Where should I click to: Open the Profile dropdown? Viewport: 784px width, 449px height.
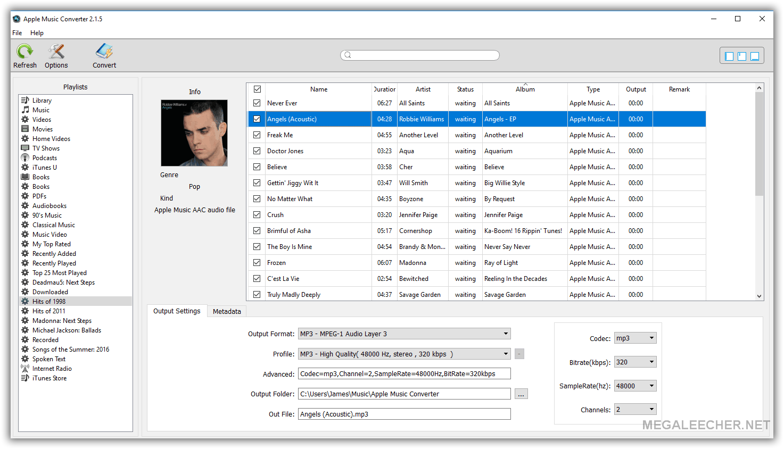point(405,354)
